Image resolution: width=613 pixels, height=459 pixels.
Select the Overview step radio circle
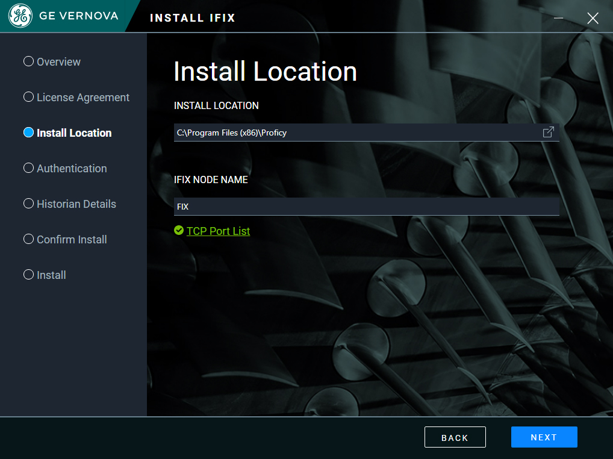(x=28, y=61)
